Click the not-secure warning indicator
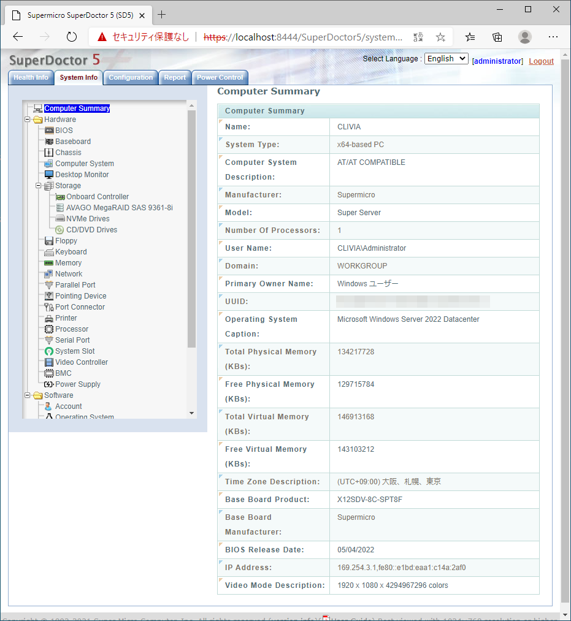 144,37
